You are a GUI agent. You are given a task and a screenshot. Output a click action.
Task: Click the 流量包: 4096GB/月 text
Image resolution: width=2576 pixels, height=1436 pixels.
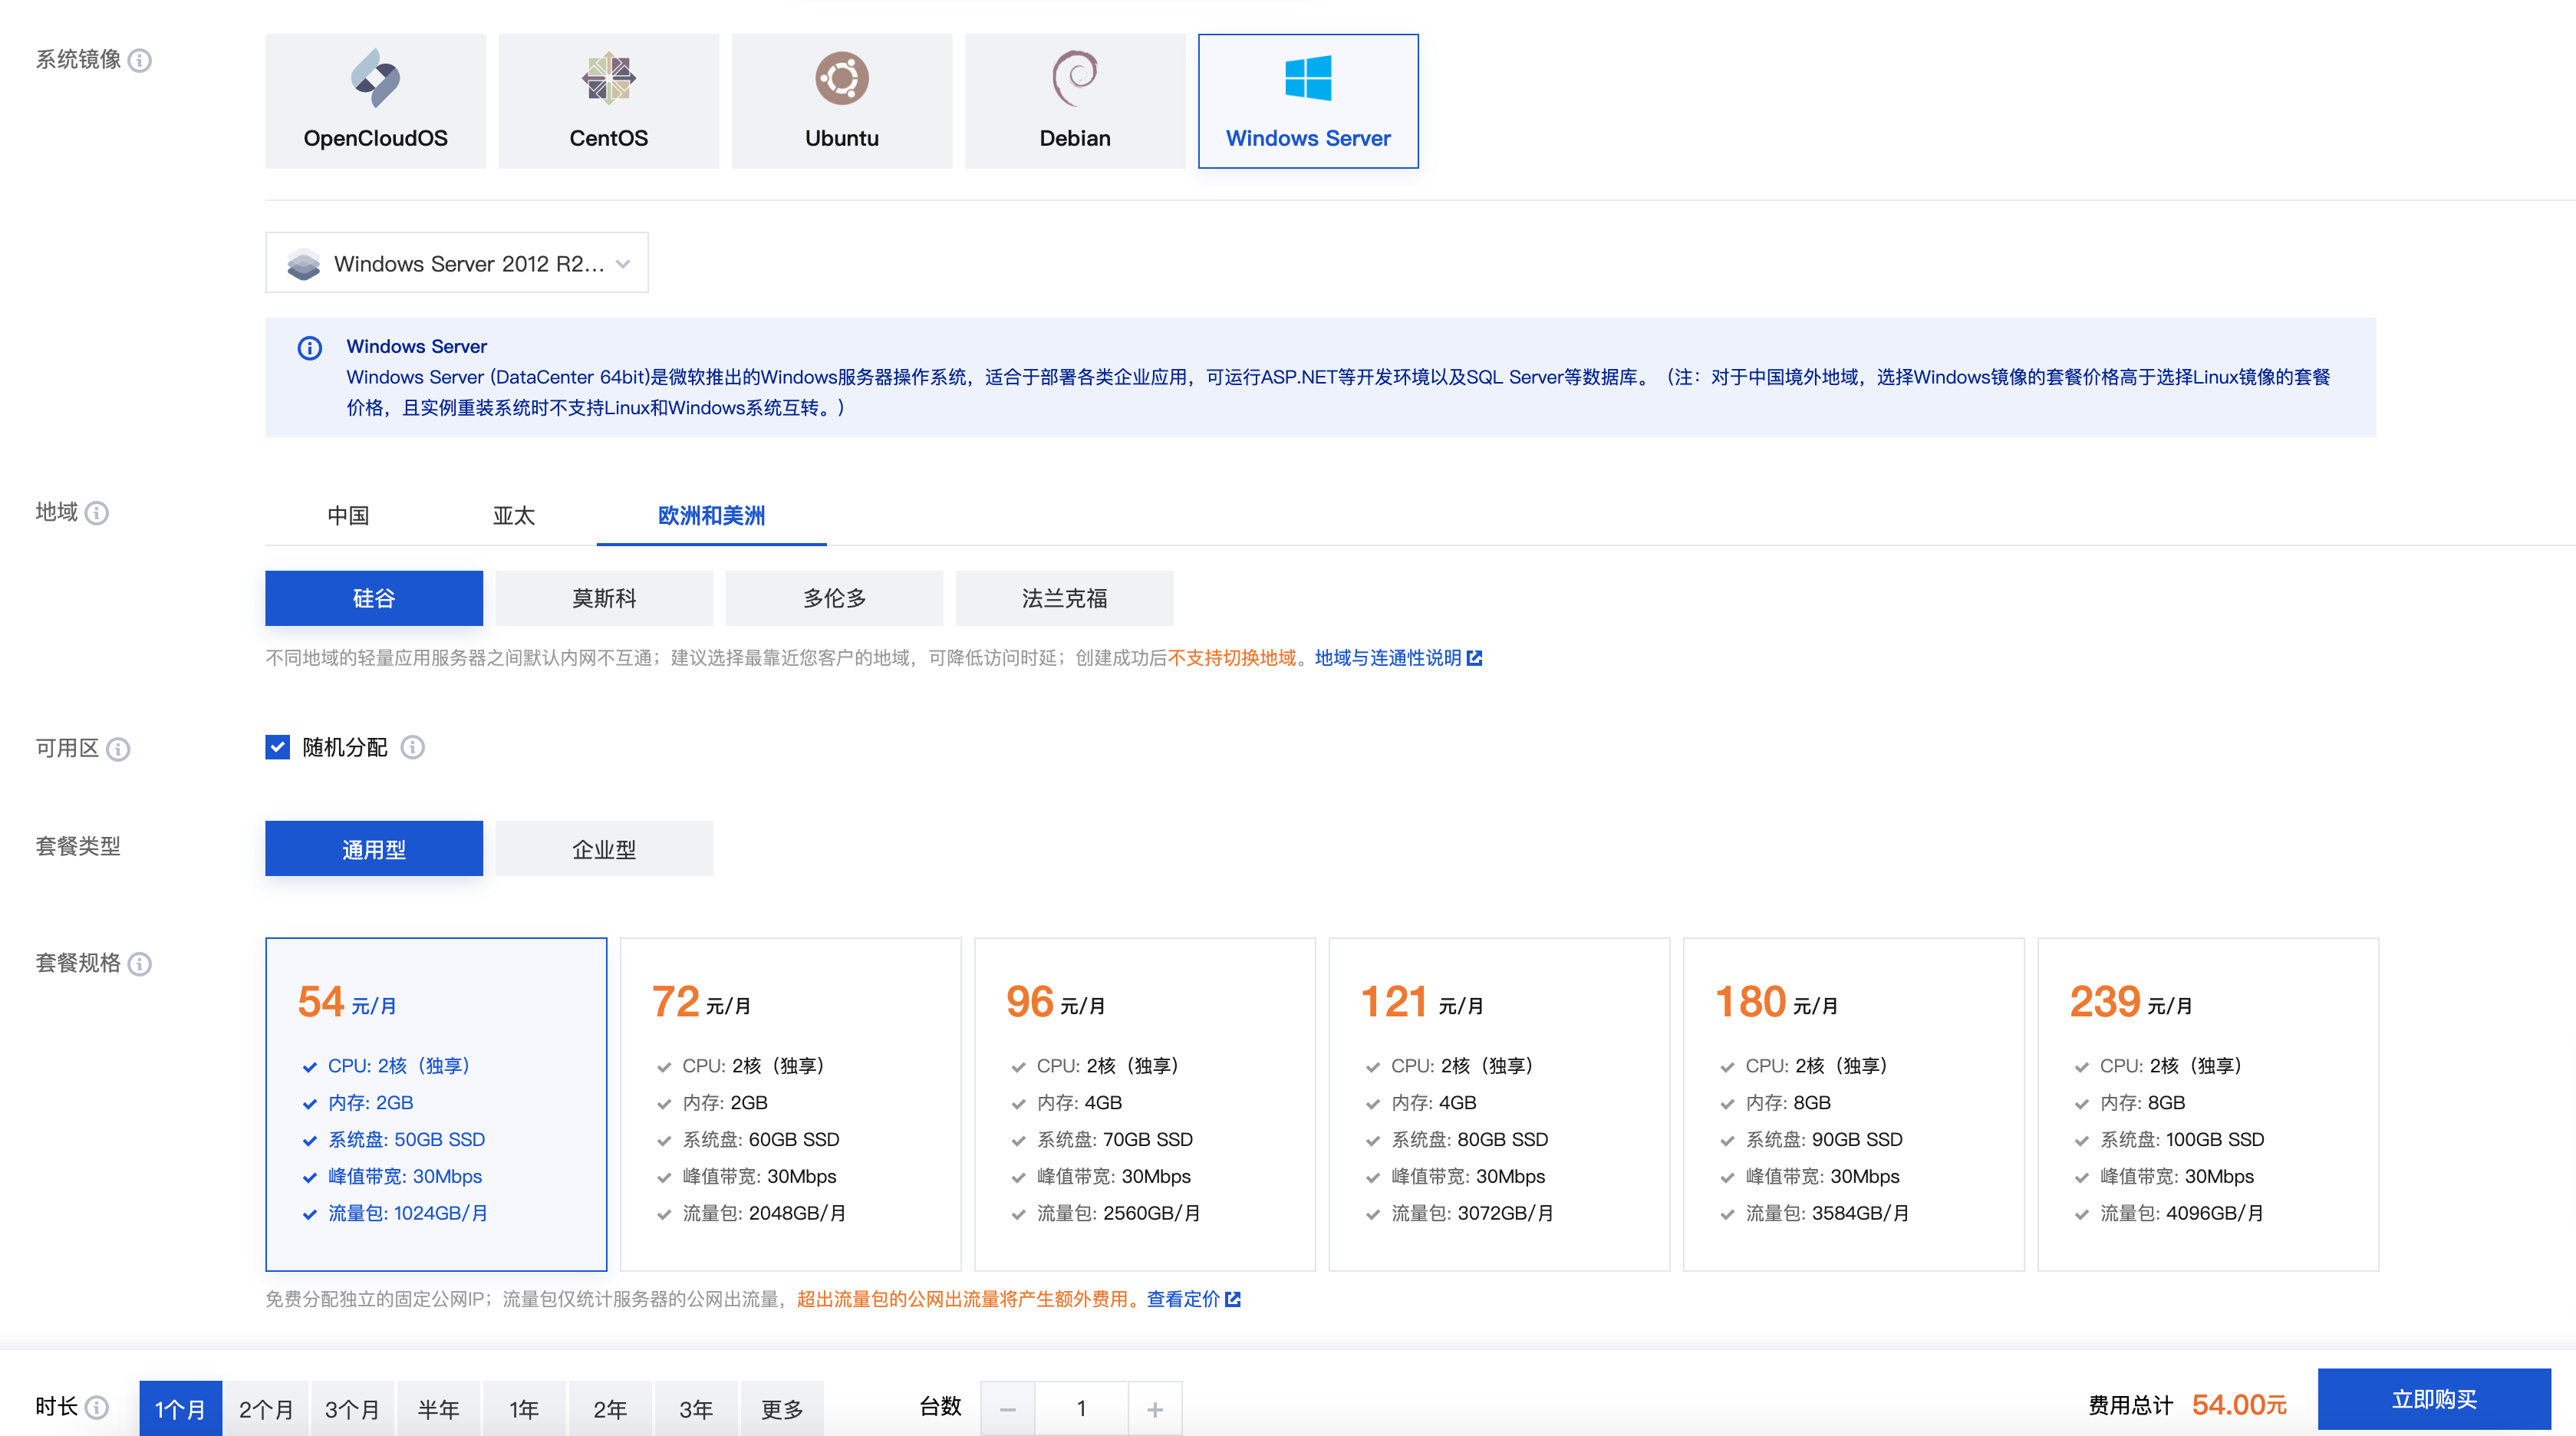[2181, 1213]
